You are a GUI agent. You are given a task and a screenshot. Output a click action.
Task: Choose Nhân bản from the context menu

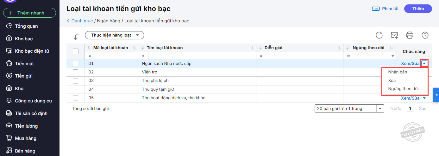[398, 72]
